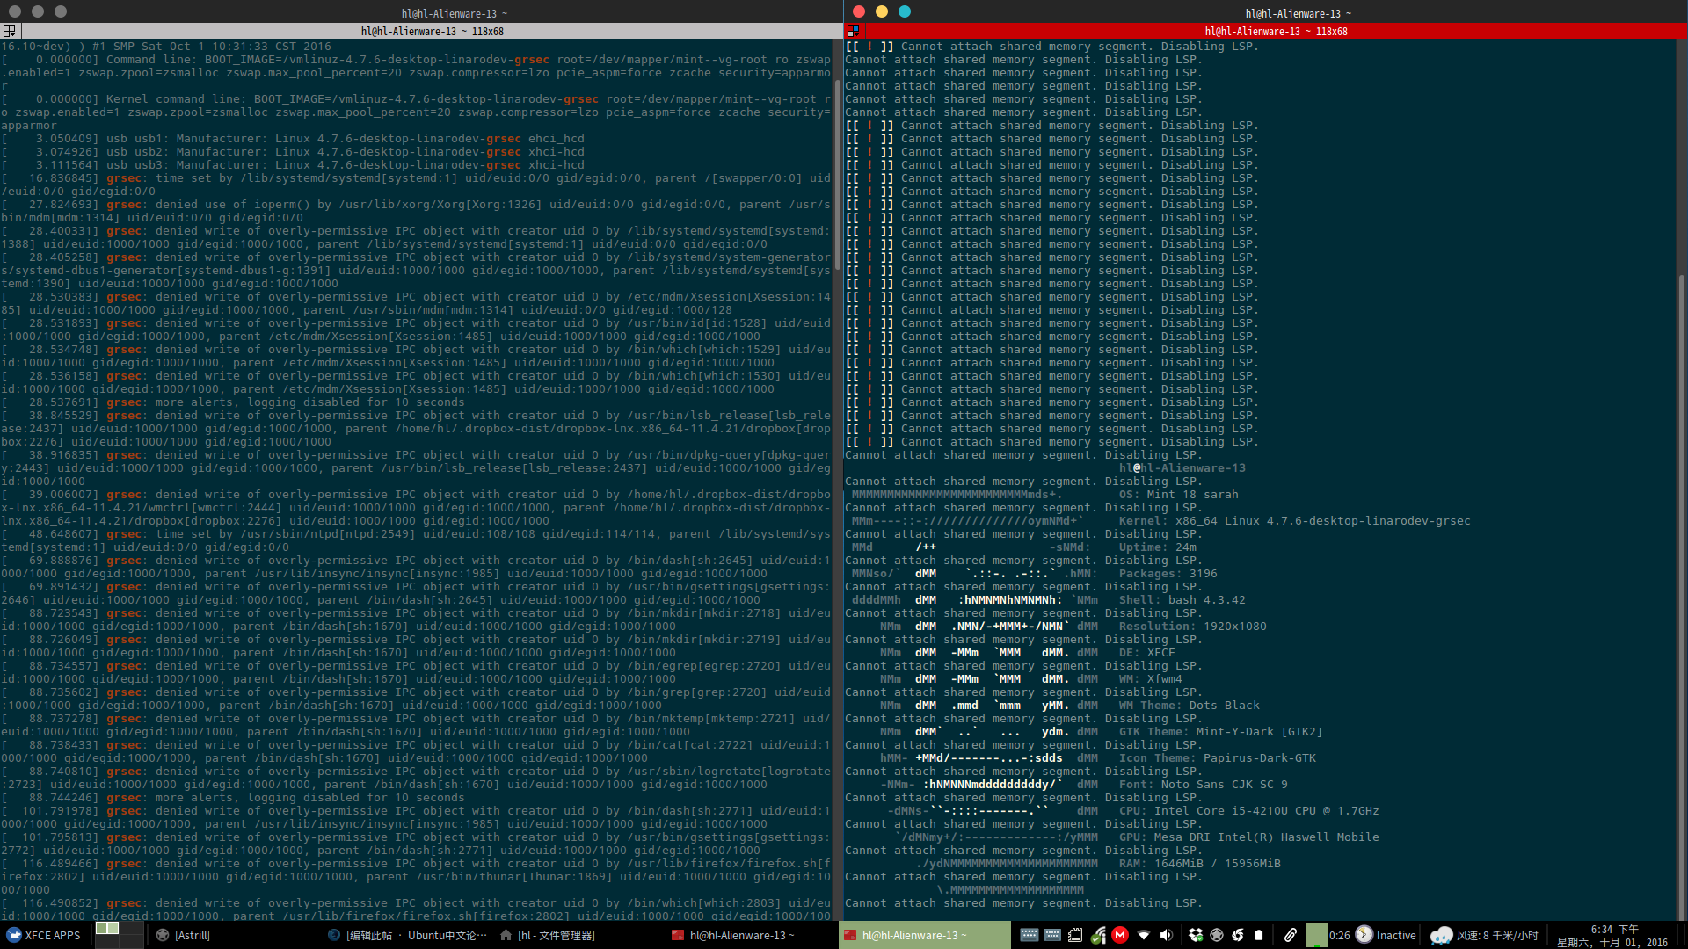Maximize the right terminal with cyan button

(905, 11)
